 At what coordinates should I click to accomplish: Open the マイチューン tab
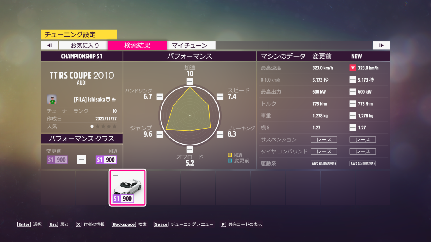[x=190, y=45]
